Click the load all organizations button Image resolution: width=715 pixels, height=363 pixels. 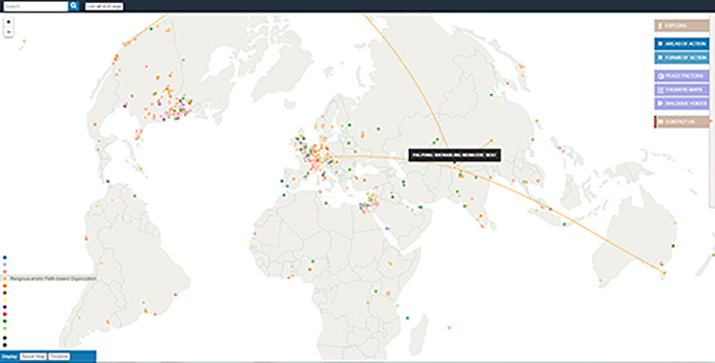coord(104,7)
